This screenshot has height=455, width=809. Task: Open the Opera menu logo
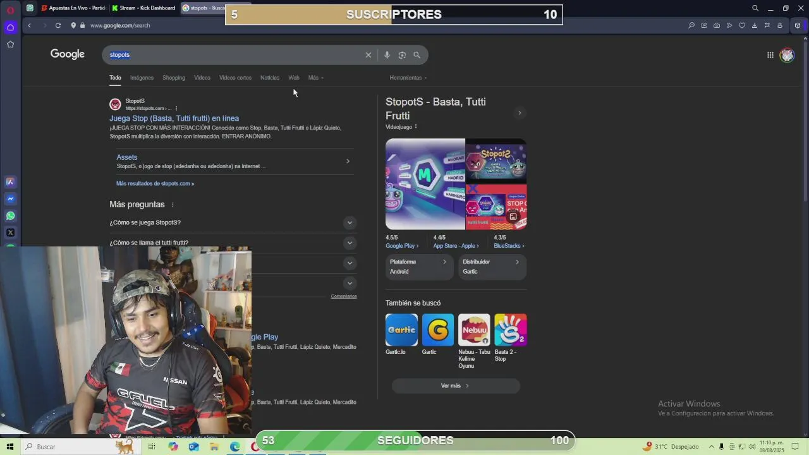tap(10, 9)
